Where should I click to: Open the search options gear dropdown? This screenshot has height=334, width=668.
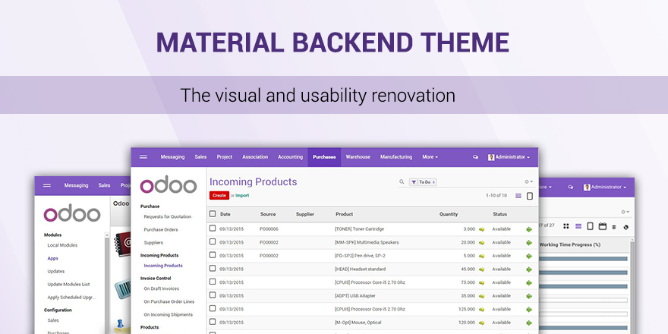pyautogui.click(x=528, y=182)
